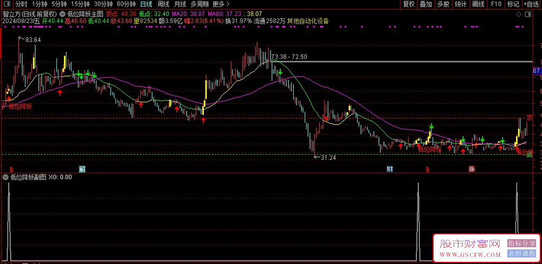Click the 智立方(日线,前复权) stock title

[30, 14]
